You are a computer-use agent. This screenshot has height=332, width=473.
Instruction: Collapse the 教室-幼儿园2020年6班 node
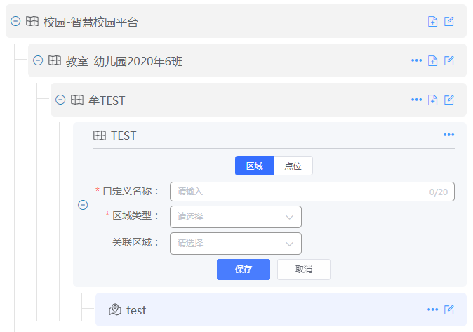(x=39, y=61)
